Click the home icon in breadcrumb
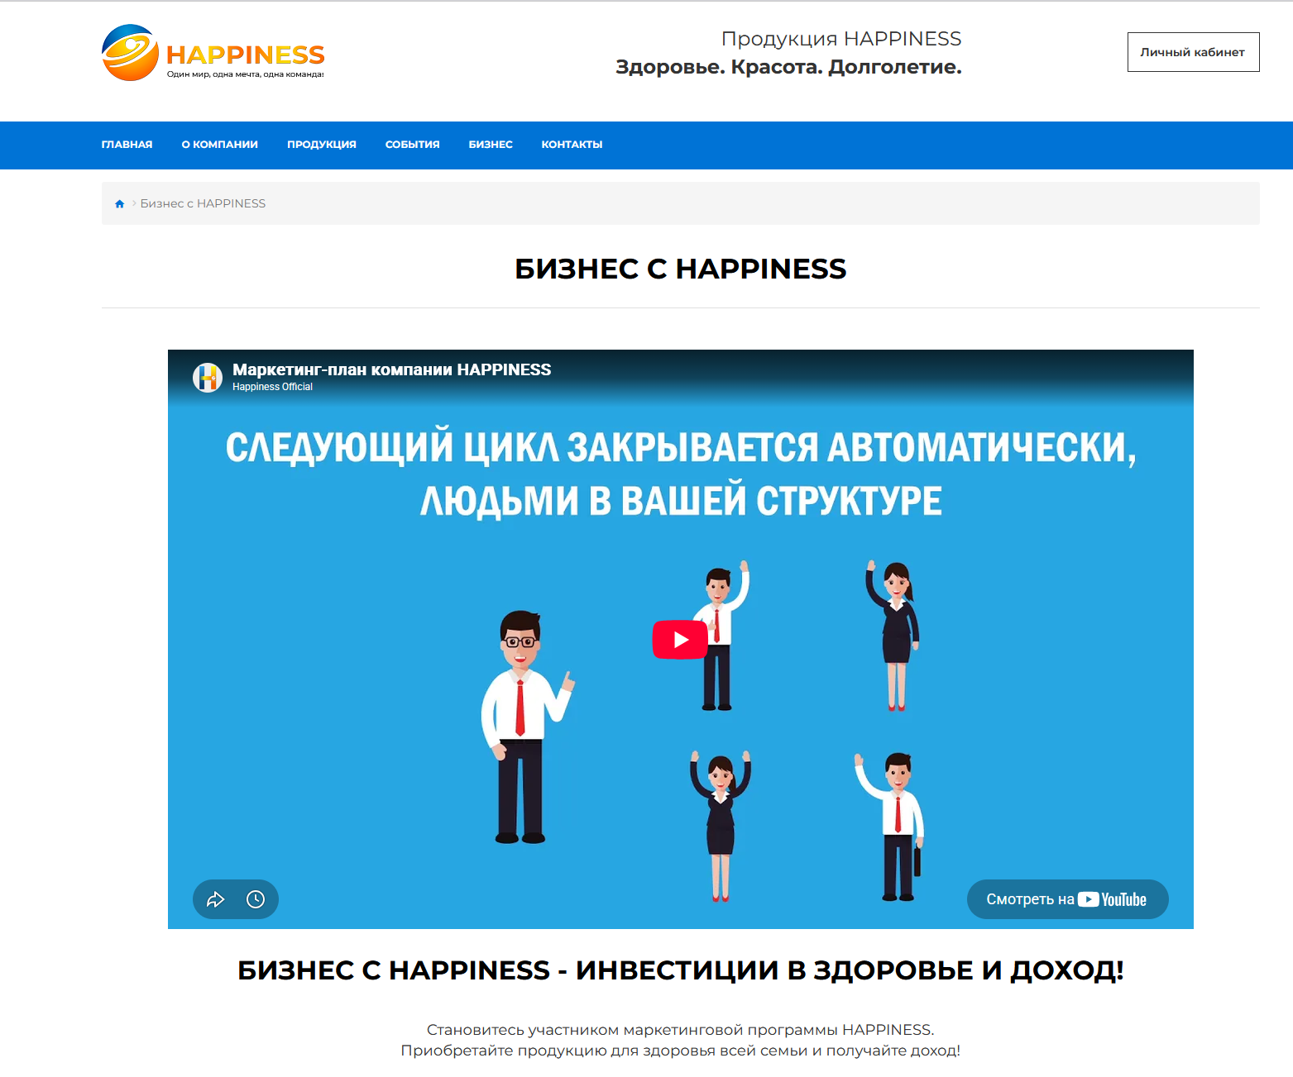The width and height of the screenshot is (1293, 1077). pyautogui.click(x=120, y=203)
